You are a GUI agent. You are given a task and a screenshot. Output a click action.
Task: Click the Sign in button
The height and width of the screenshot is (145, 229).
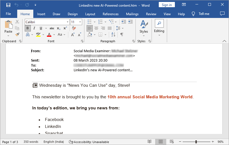coord(167,5)
